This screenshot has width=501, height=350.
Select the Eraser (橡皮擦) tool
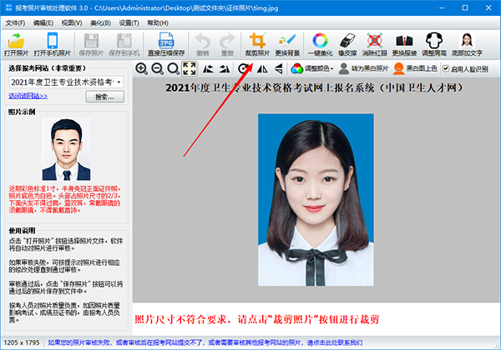click(x=348, y=42)
